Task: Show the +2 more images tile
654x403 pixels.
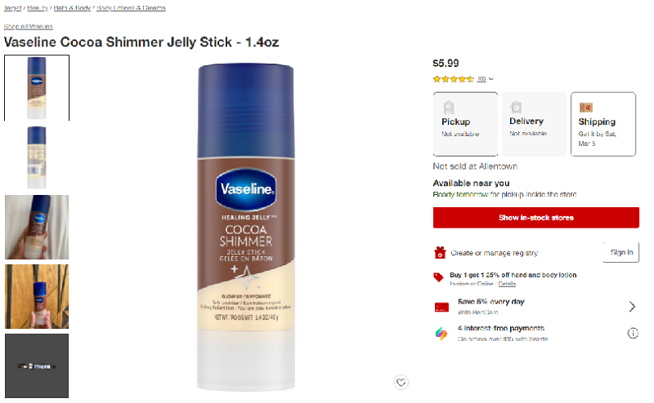Action: pos(37,366)
